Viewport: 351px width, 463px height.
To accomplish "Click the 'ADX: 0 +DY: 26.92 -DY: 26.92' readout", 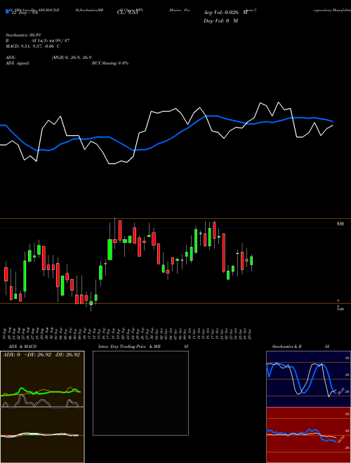I will coord(41,355).
